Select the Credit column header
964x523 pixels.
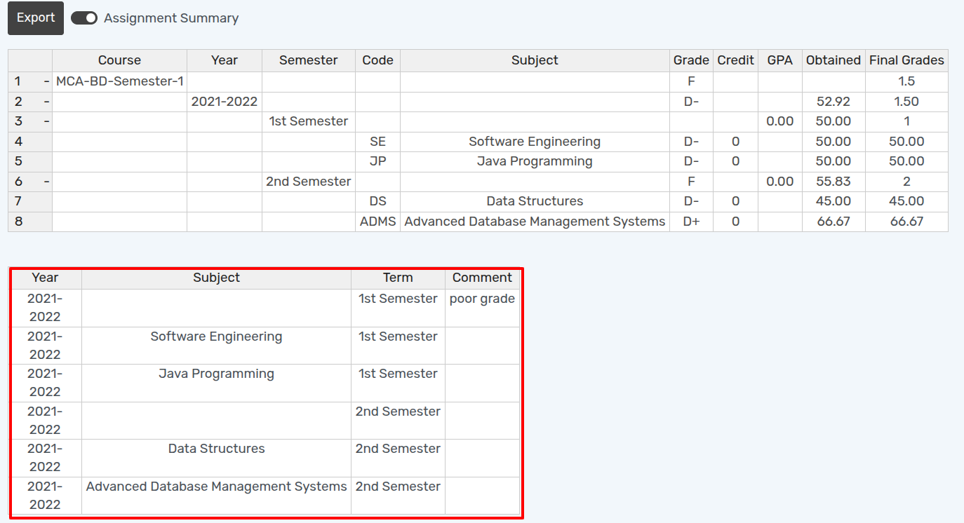click(x=735, y=60)
